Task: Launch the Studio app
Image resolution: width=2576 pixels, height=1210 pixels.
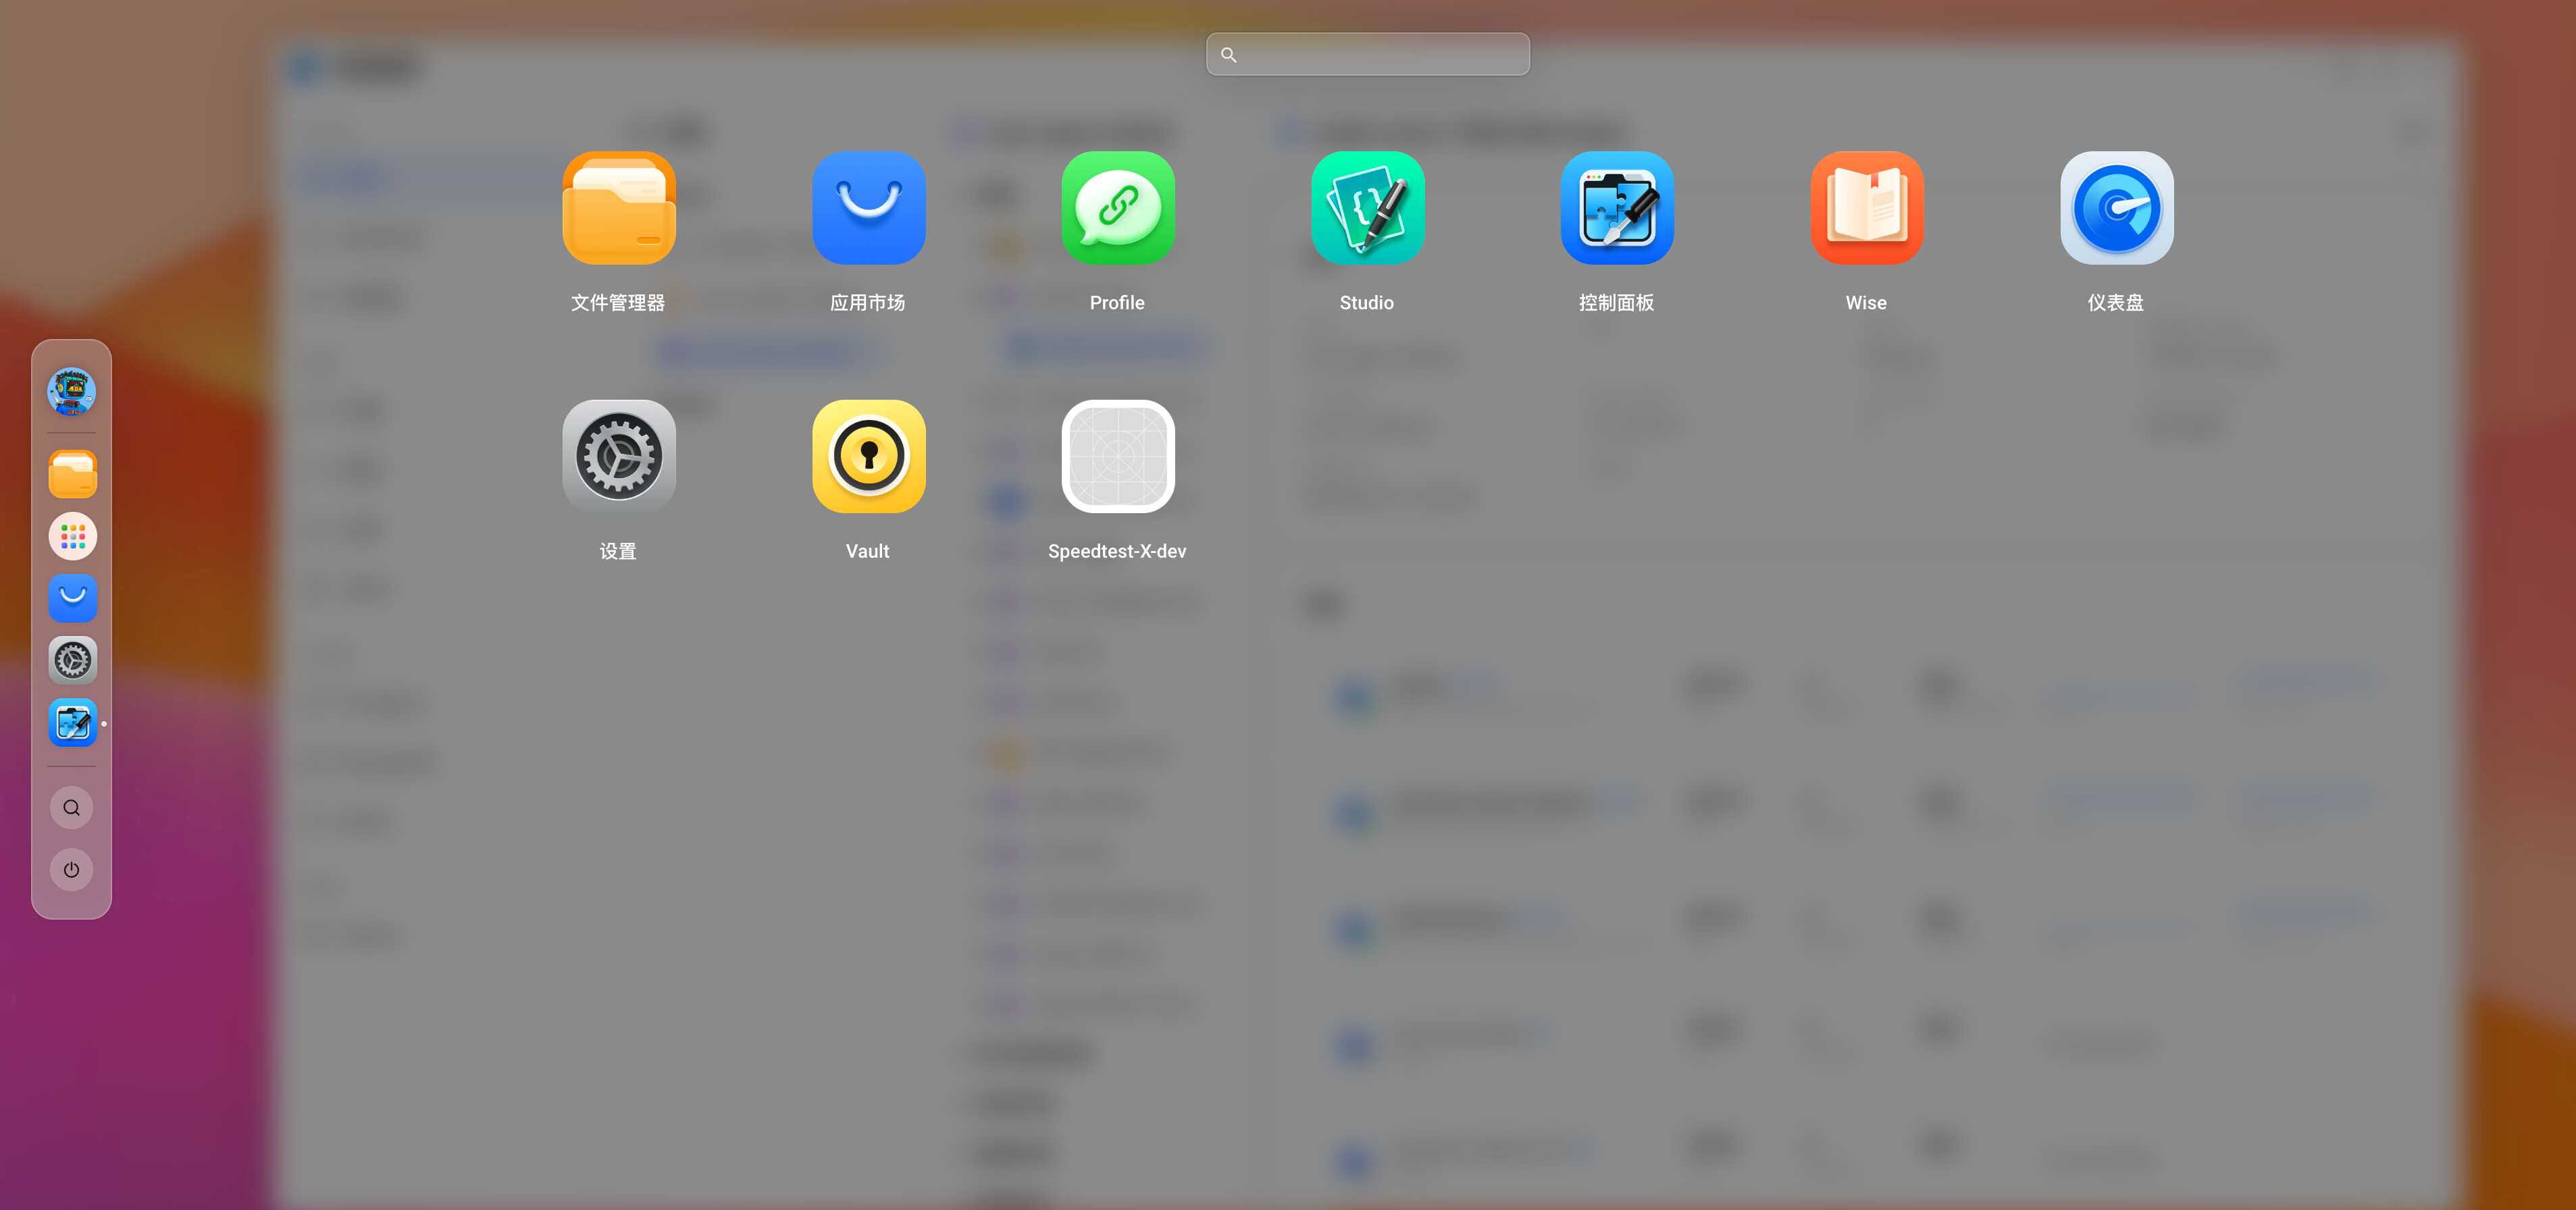Action: coord(1367,208)
